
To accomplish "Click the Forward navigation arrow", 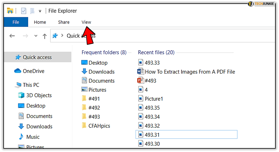I will [25, 36].
